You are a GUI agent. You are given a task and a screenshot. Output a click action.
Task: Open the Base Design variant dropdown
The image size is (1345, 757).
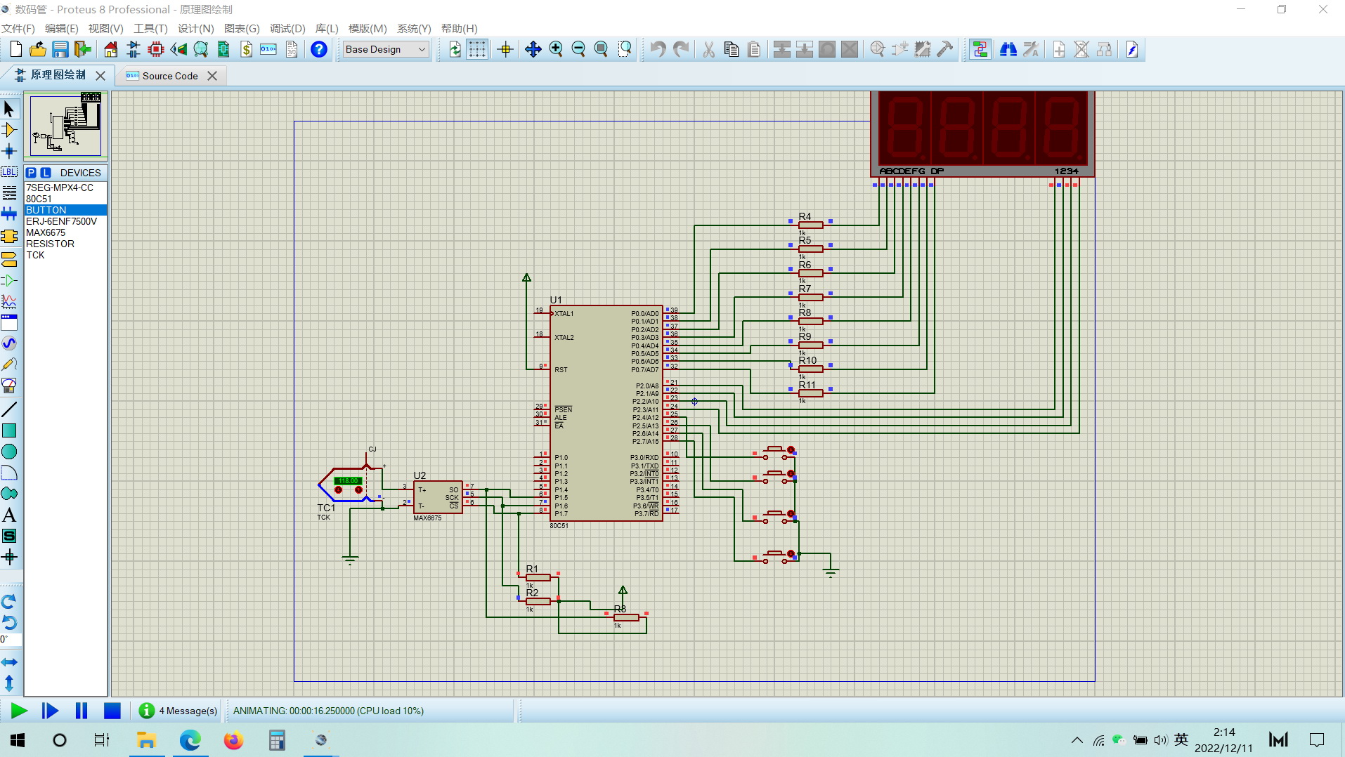386,49
